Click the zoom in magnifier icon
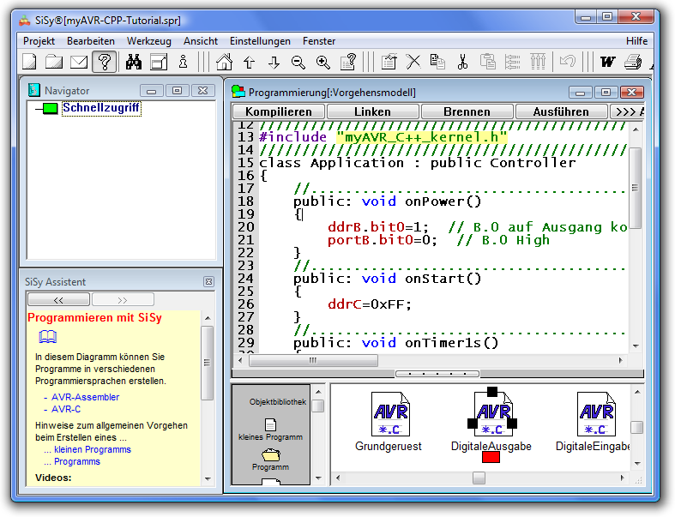The height and width of the screenshot is (517, 675). [x=323, y=62]
